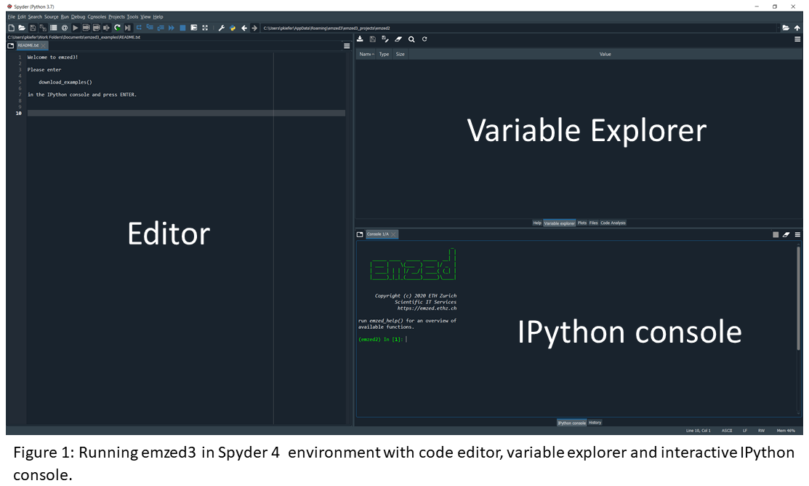Sort variables by Name column
The image size is (809, 486).
(x=366, y=55)
